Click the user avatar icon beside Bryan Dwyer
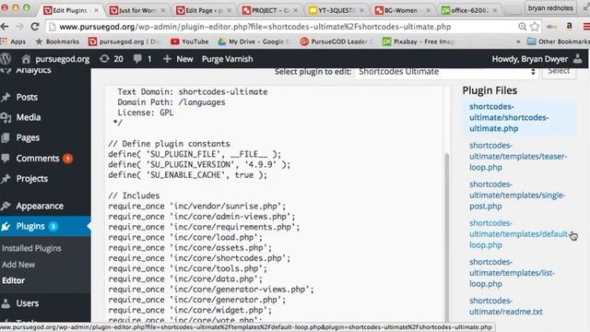 578,59
